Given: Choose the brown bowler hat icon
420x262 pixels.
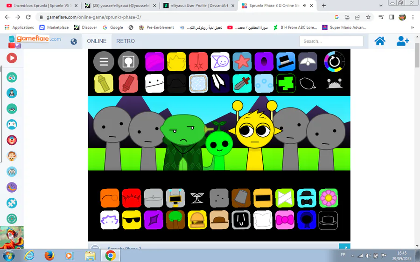Looking at the screenshot, I should 219,220.
